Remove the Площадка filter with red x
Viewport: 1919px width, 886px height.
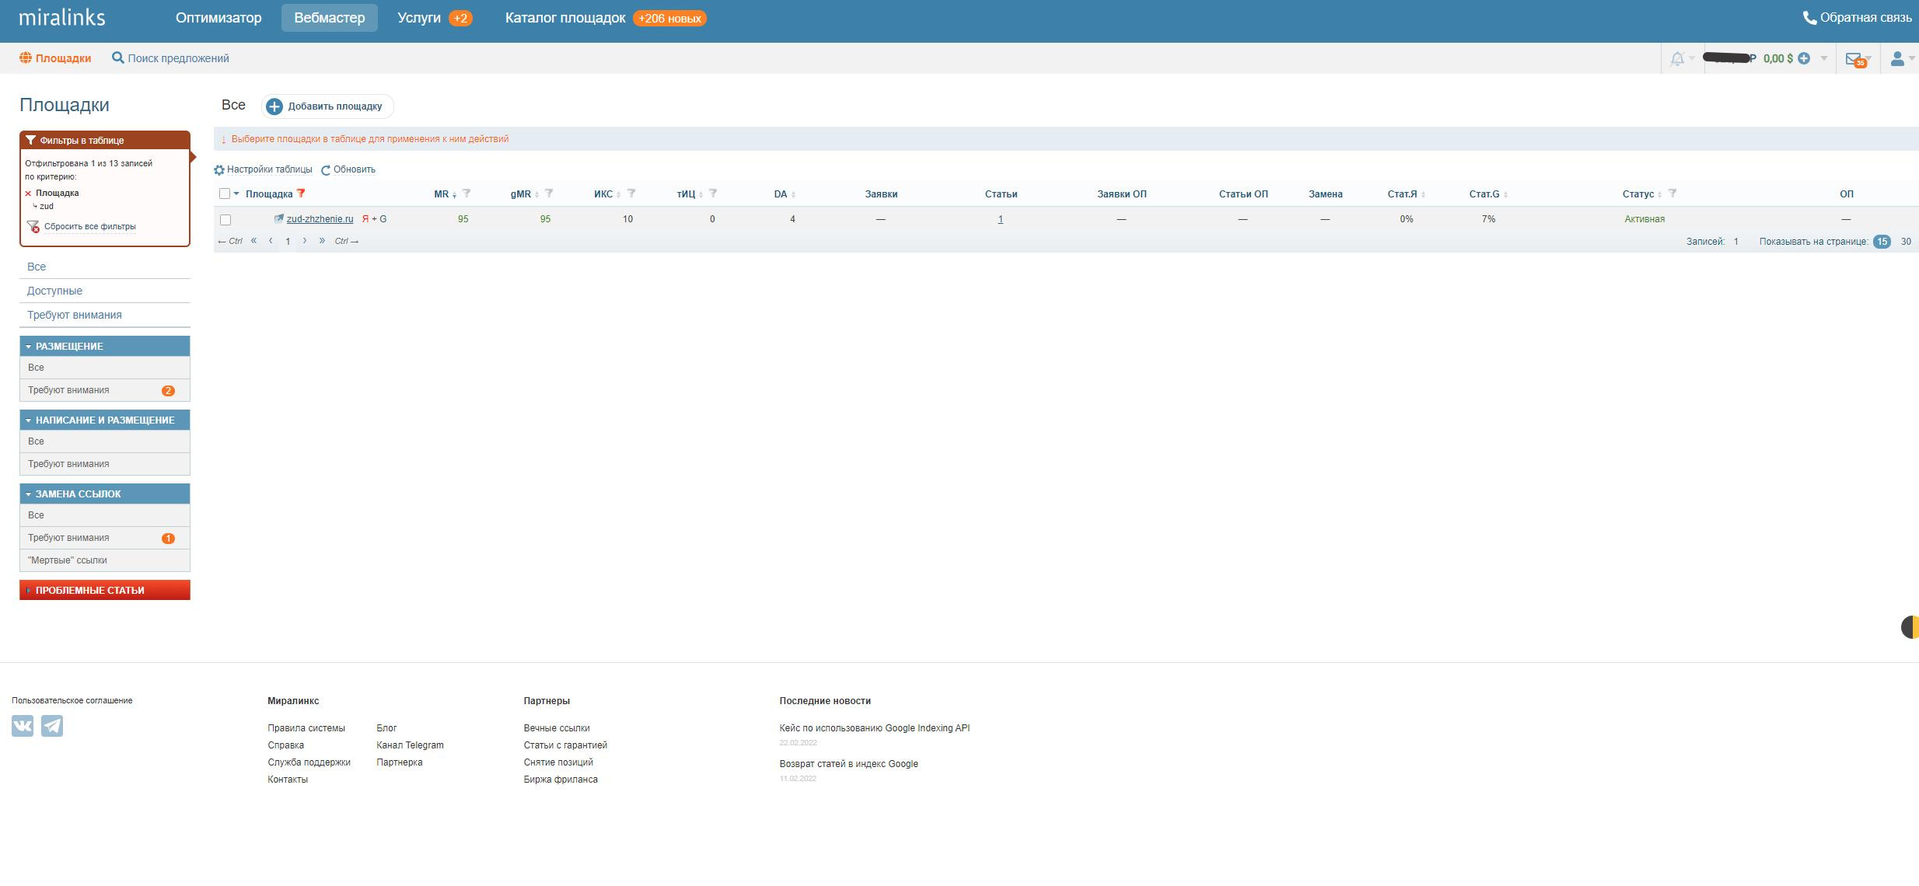(x=28, y=194)
